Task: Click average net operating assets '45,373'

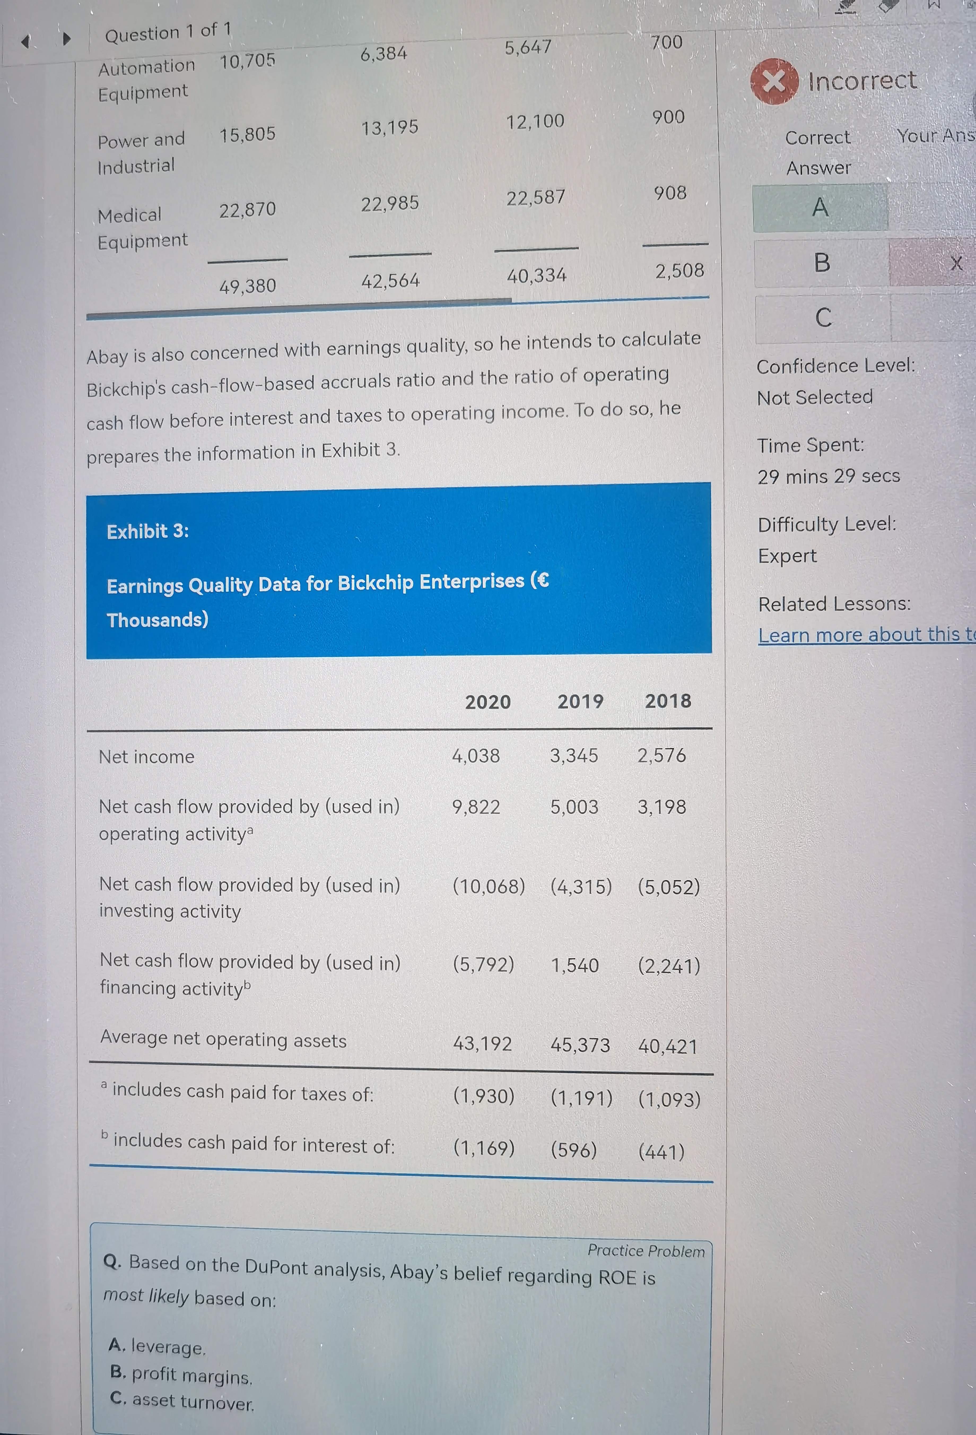Action: (x=580, y=1045)
